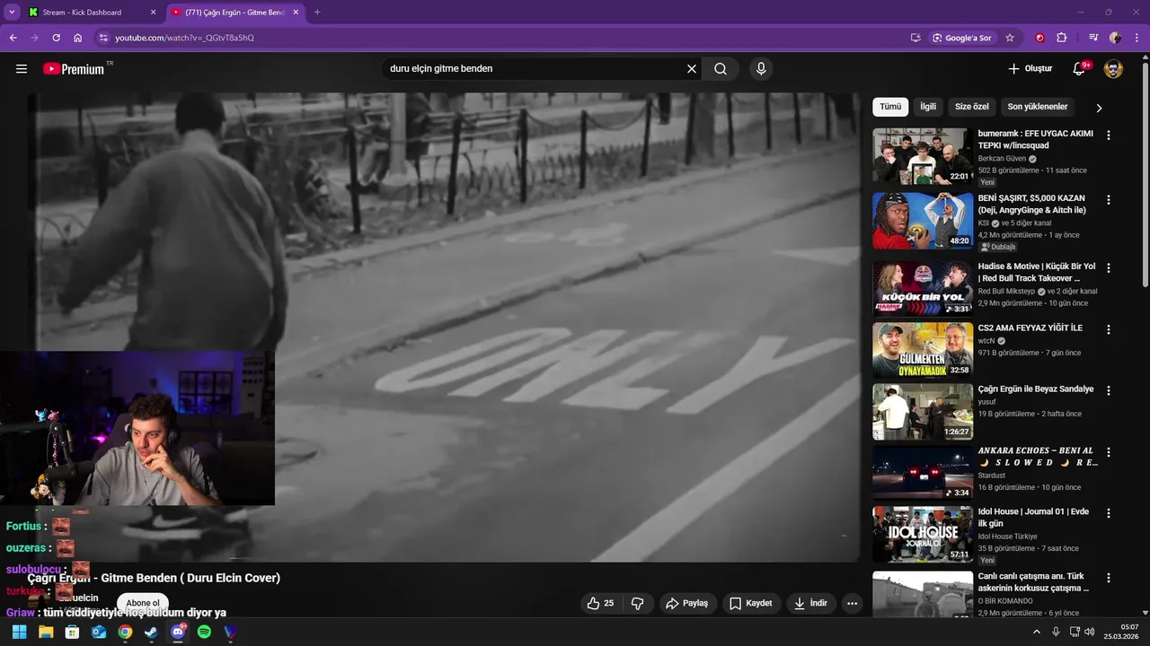
Task: Subscribe with the Abone ol button
Action: (x=143, y=603)
